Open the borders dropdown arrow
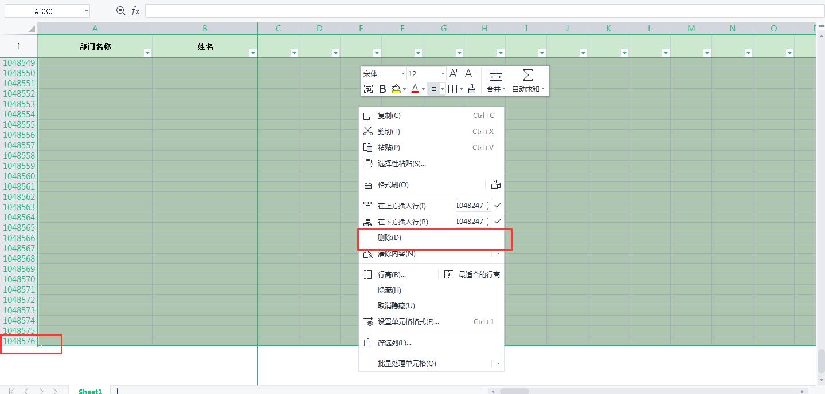The height and width of the screenshot is (394, 825). pyautogui.click(x=461, y=89)
